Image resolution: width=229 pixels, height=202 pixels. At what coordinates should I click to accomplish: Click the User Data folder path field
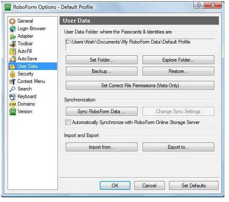[140, 45]
